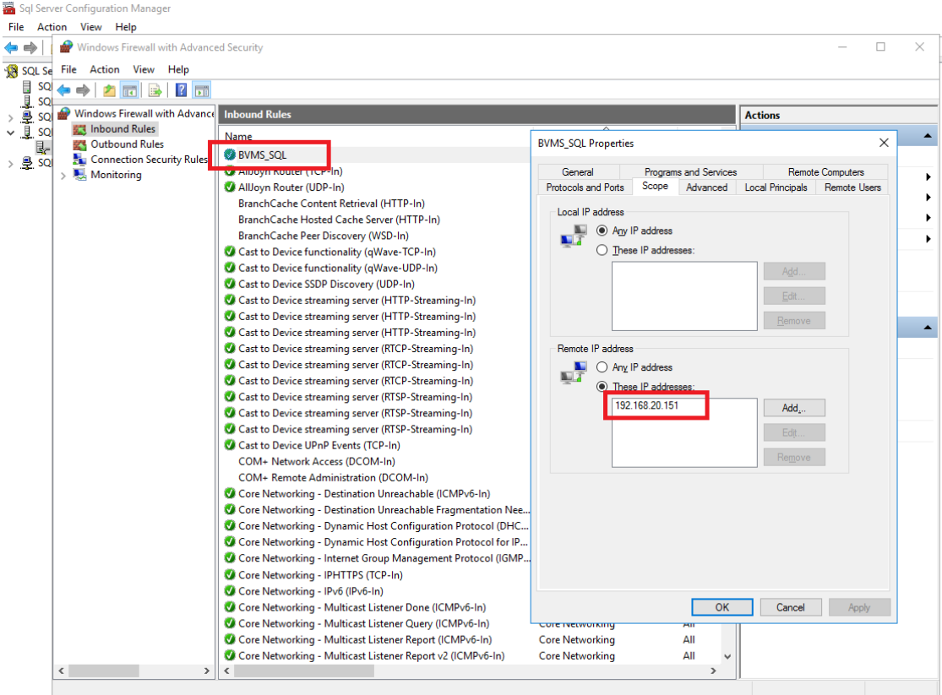The height and width of the screenshot is (695, 942).
Task: Select 'These IP addresses' under Local IP address
Action: click(x=602, y=250)
